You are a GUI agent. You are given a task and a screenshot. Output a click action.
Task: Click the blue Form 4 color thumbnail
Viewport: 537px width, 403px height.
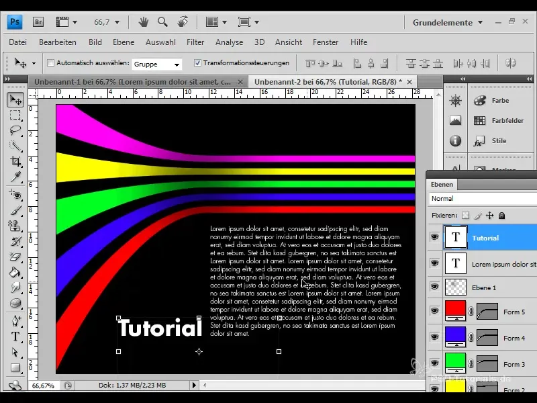point(455,337)
